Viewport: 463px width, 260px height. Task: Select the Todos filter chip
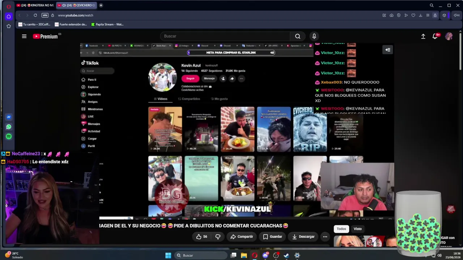tap(341, 229)
